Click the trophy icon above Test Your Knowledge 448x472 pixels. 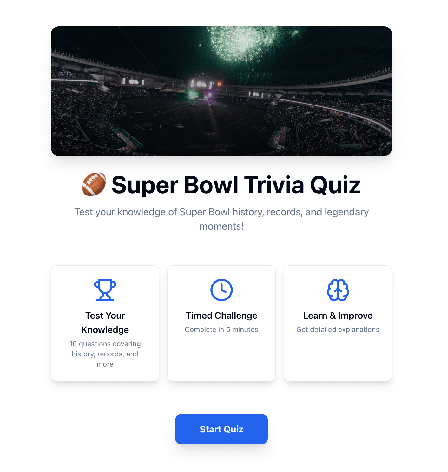tap(105, 289)
